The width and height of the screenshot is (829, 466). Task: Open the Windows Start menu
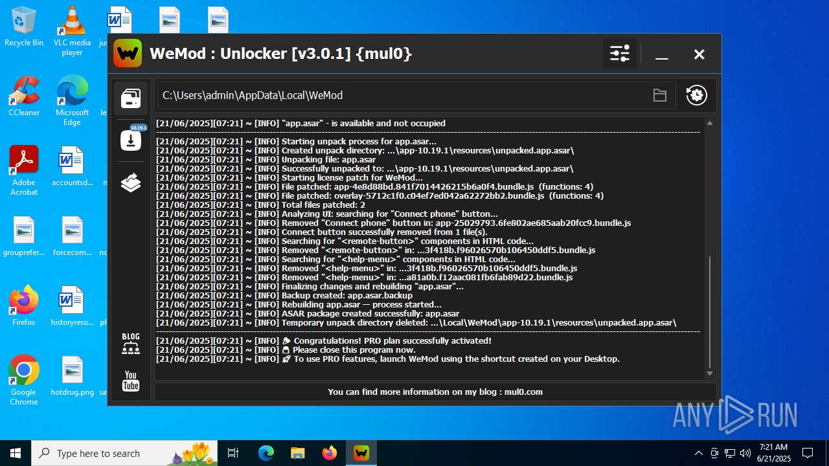pyautogui.click(x=16, y=453)
